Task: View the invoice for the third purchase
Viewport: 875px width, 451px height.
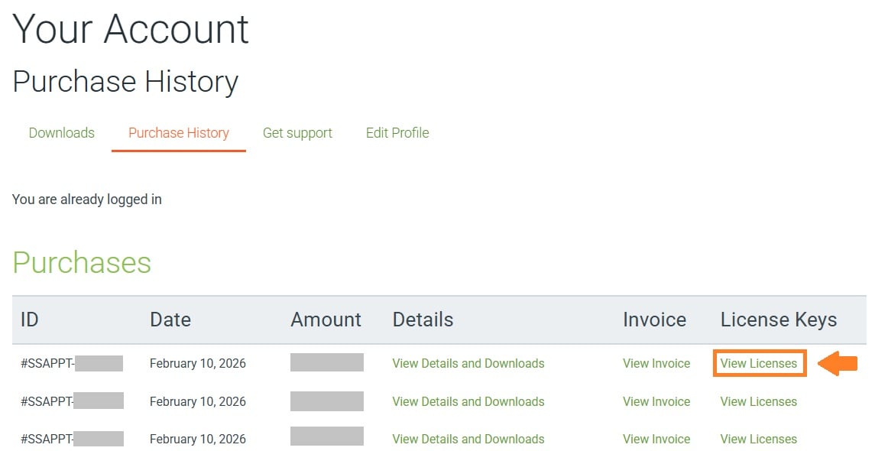Action: tap(656, 440)
